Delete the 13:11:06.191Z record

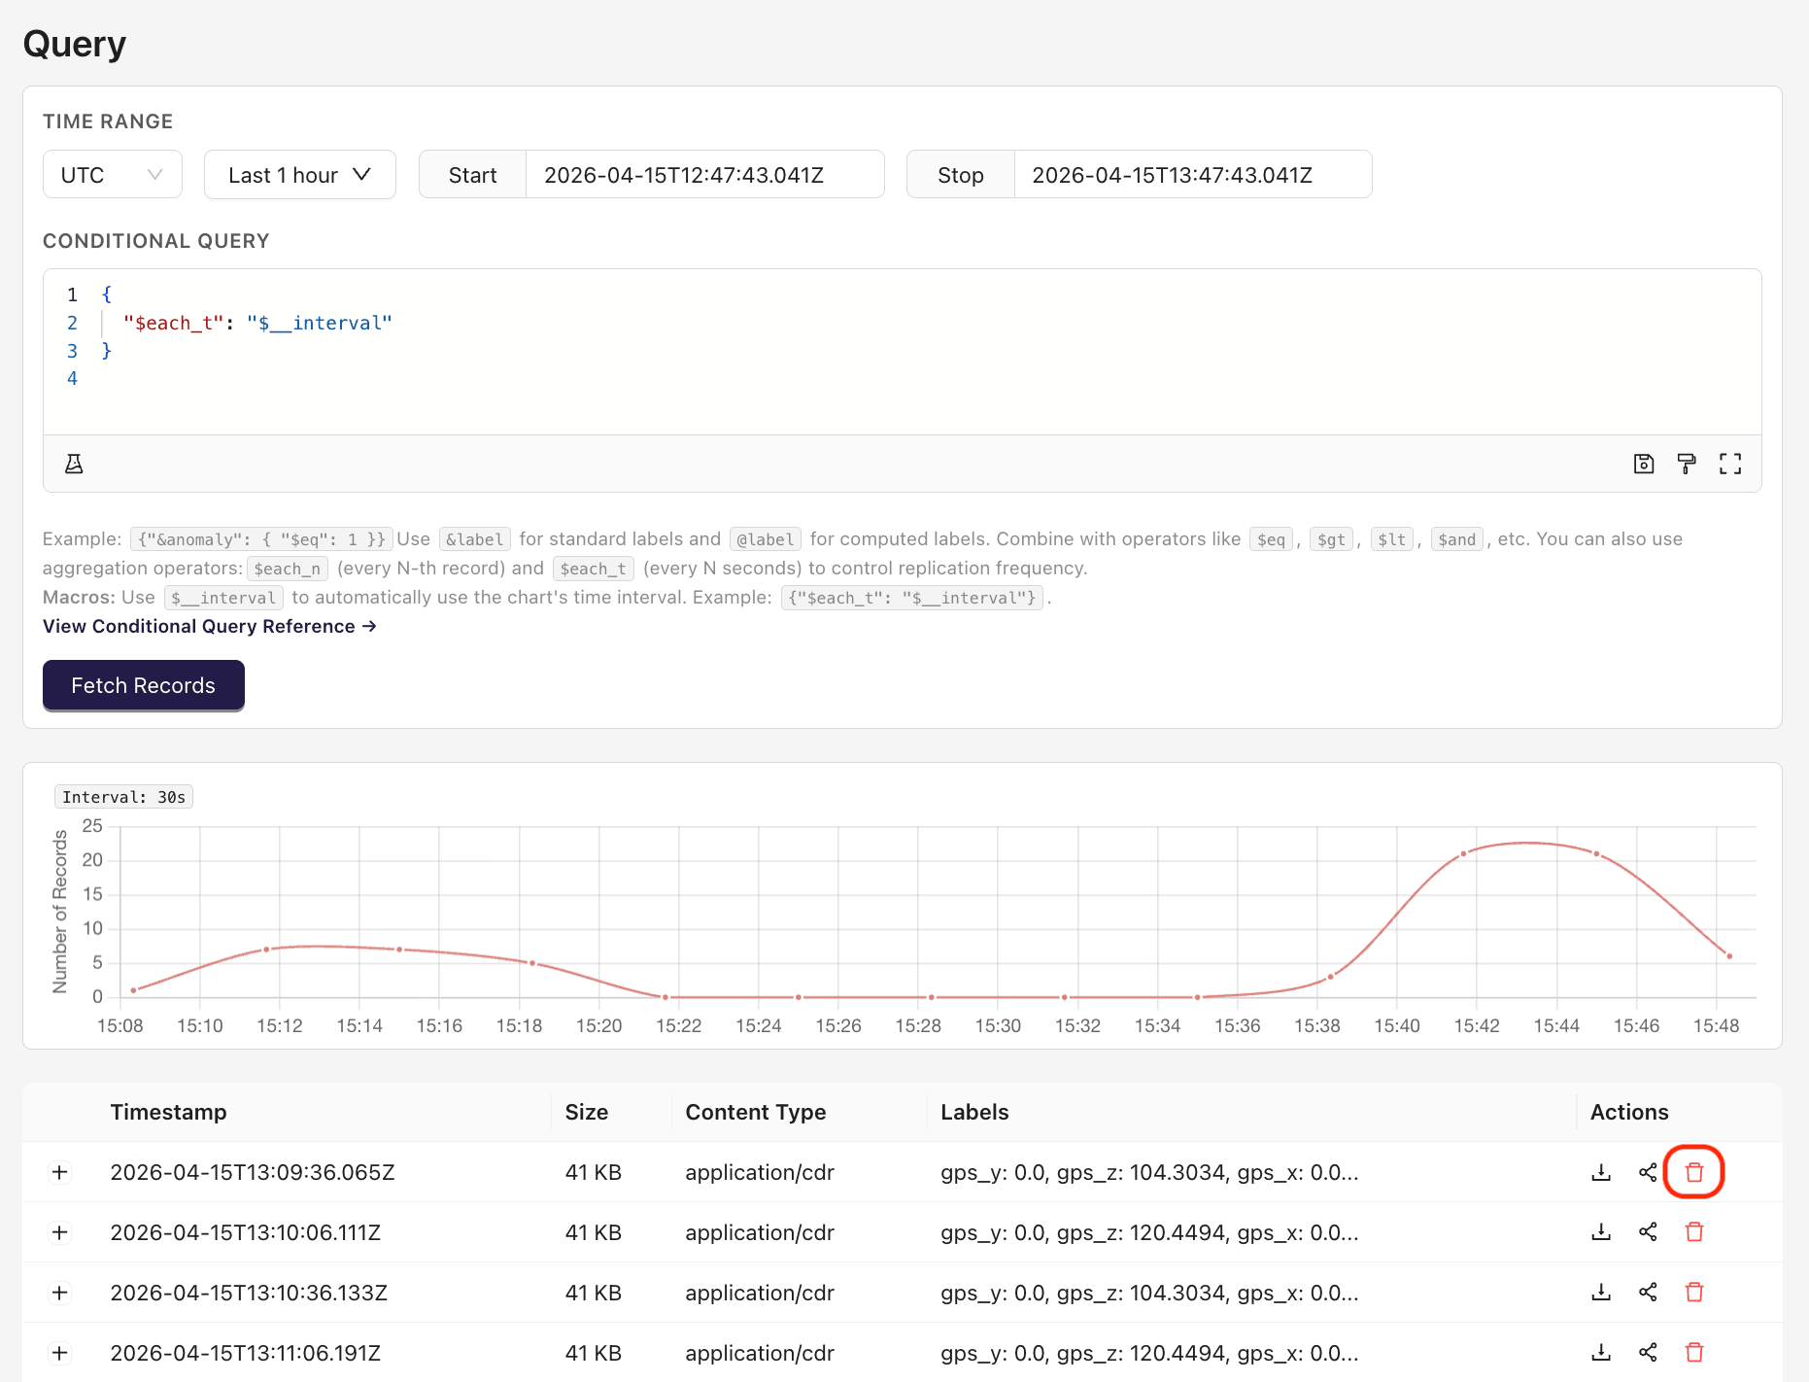click(1694, 1353)
